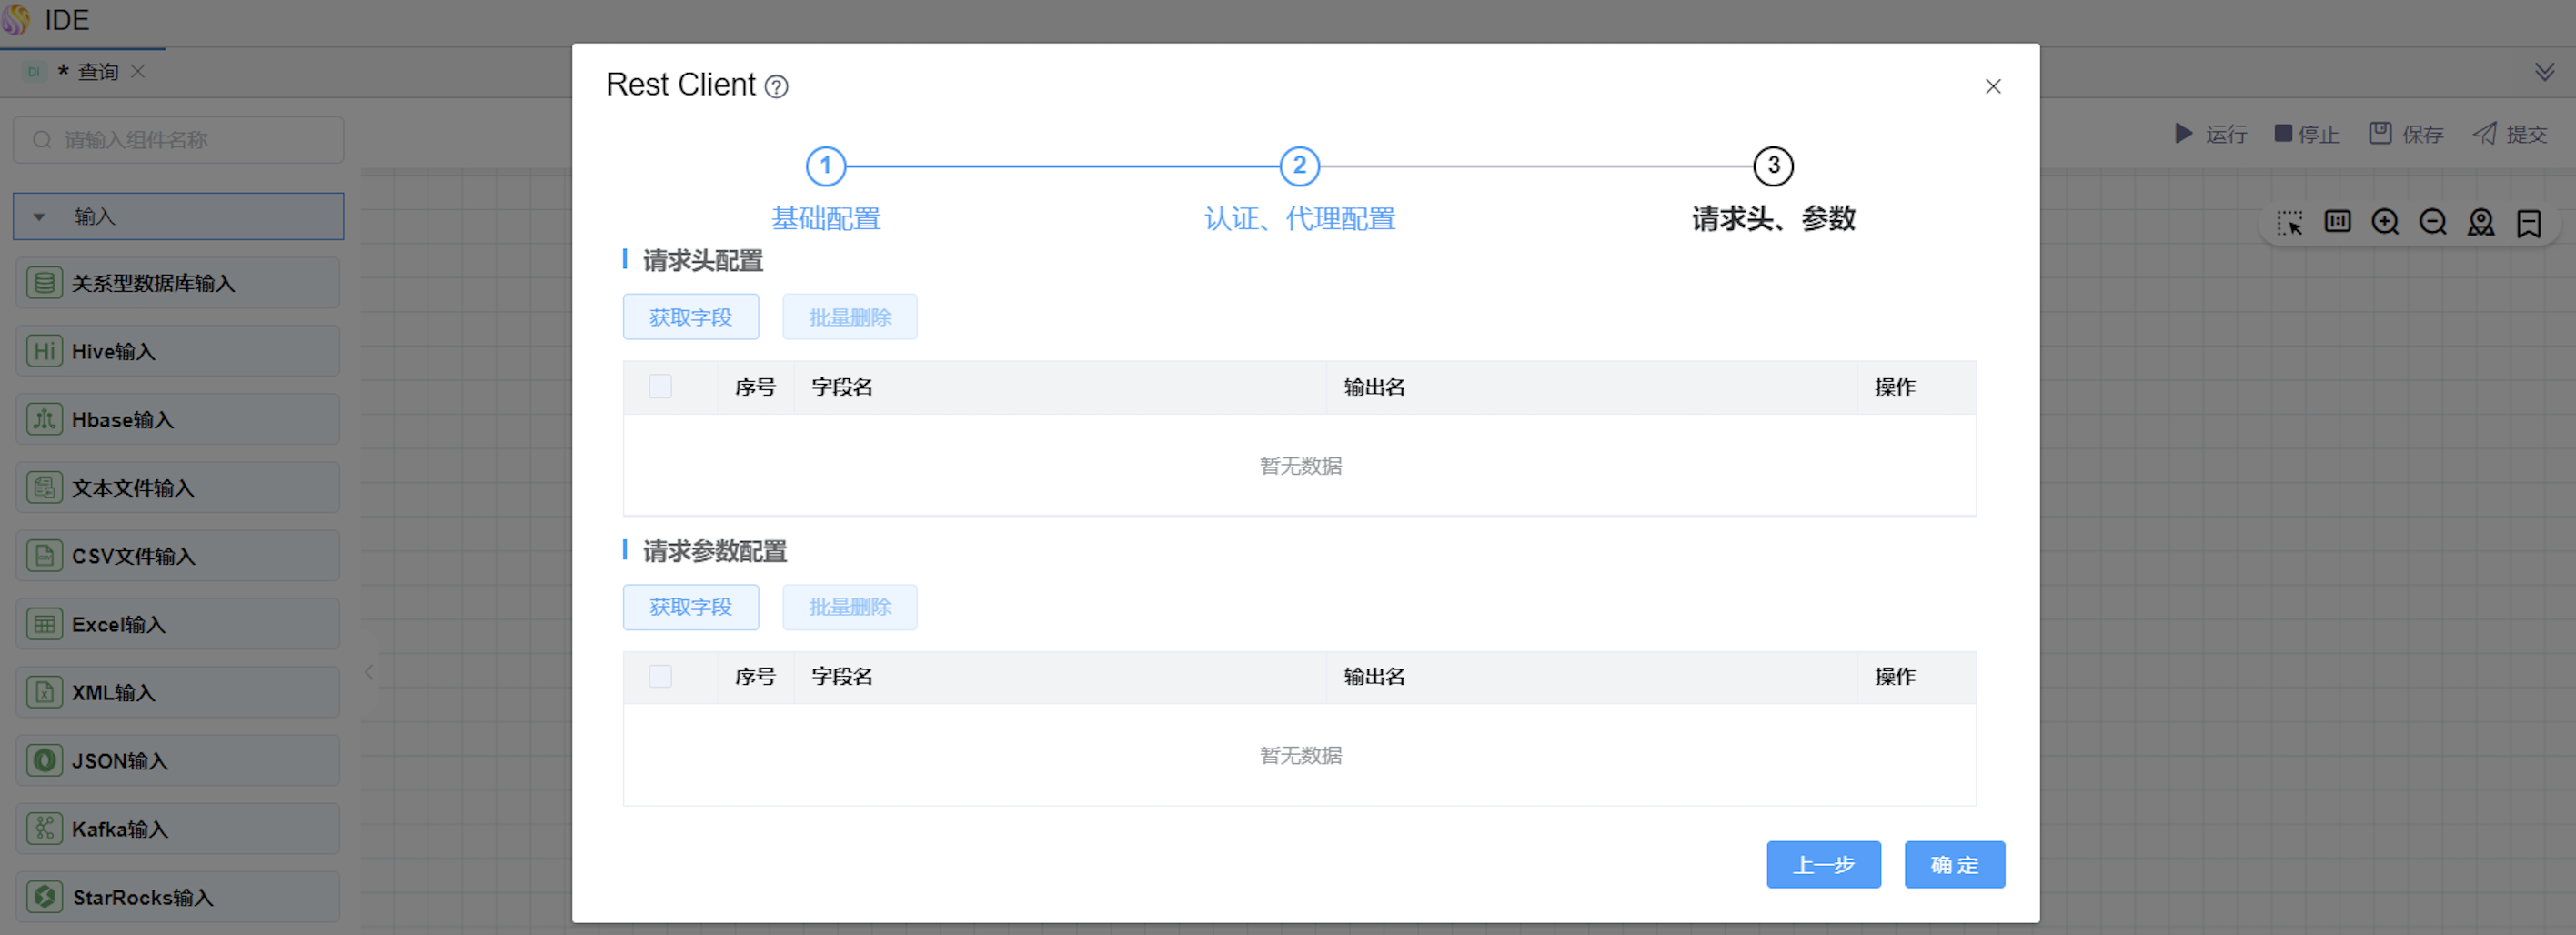
Task: Click the location pin canvas icon
Action: coord(2481,222)
